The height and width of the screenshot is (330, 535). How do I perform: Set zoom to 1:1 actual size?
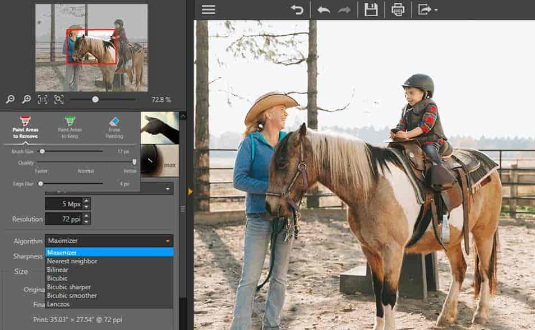43,99
